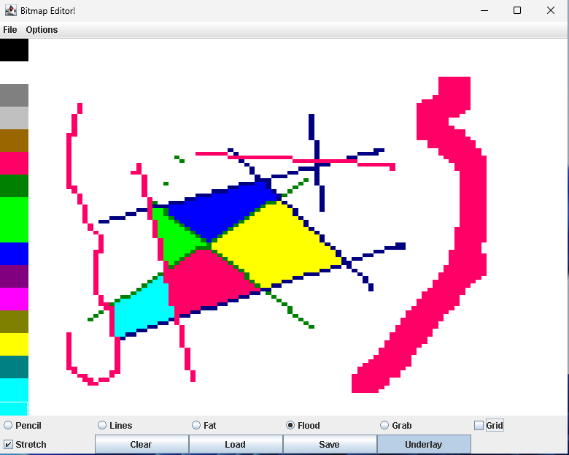The width and height of the screenshot is (569, 455).
Task: Pick the magenta color swatch
Action: (14, 299)
